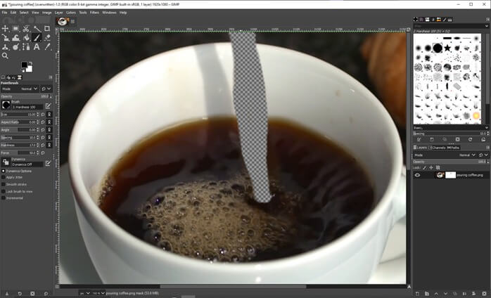Screen dimensions: 491x298
Task: Open the brush tag filter dropdown
Action: (487, 26)
